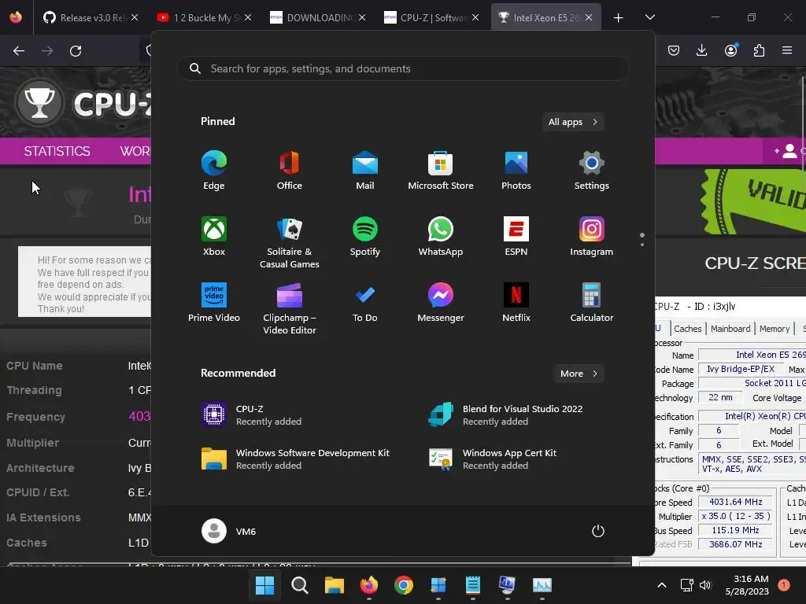The width and height of the screenshot is (806, 604).
Task: Reload the current Firefox page
Action: [76, 50]
